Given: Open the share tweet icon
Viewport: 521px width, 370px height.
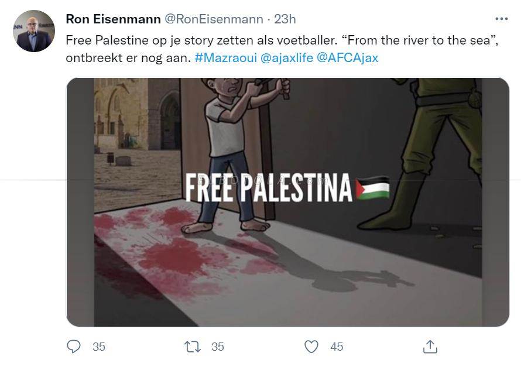Looking at the screenshot, I should point(430,347).
